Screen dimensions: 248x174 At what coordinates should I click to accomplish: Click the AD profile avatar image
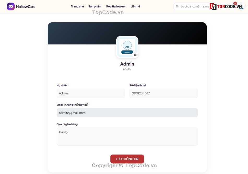(x=127, y=47)
